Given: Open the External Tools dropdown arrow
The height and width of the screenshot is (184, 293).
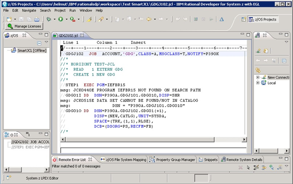Looking at the screenshot, I should tap(79, 19).
